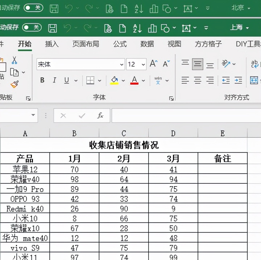Viewport: 261px width, 260px height.
Task: Apply red font color
Action: click(x=134, y=80)
